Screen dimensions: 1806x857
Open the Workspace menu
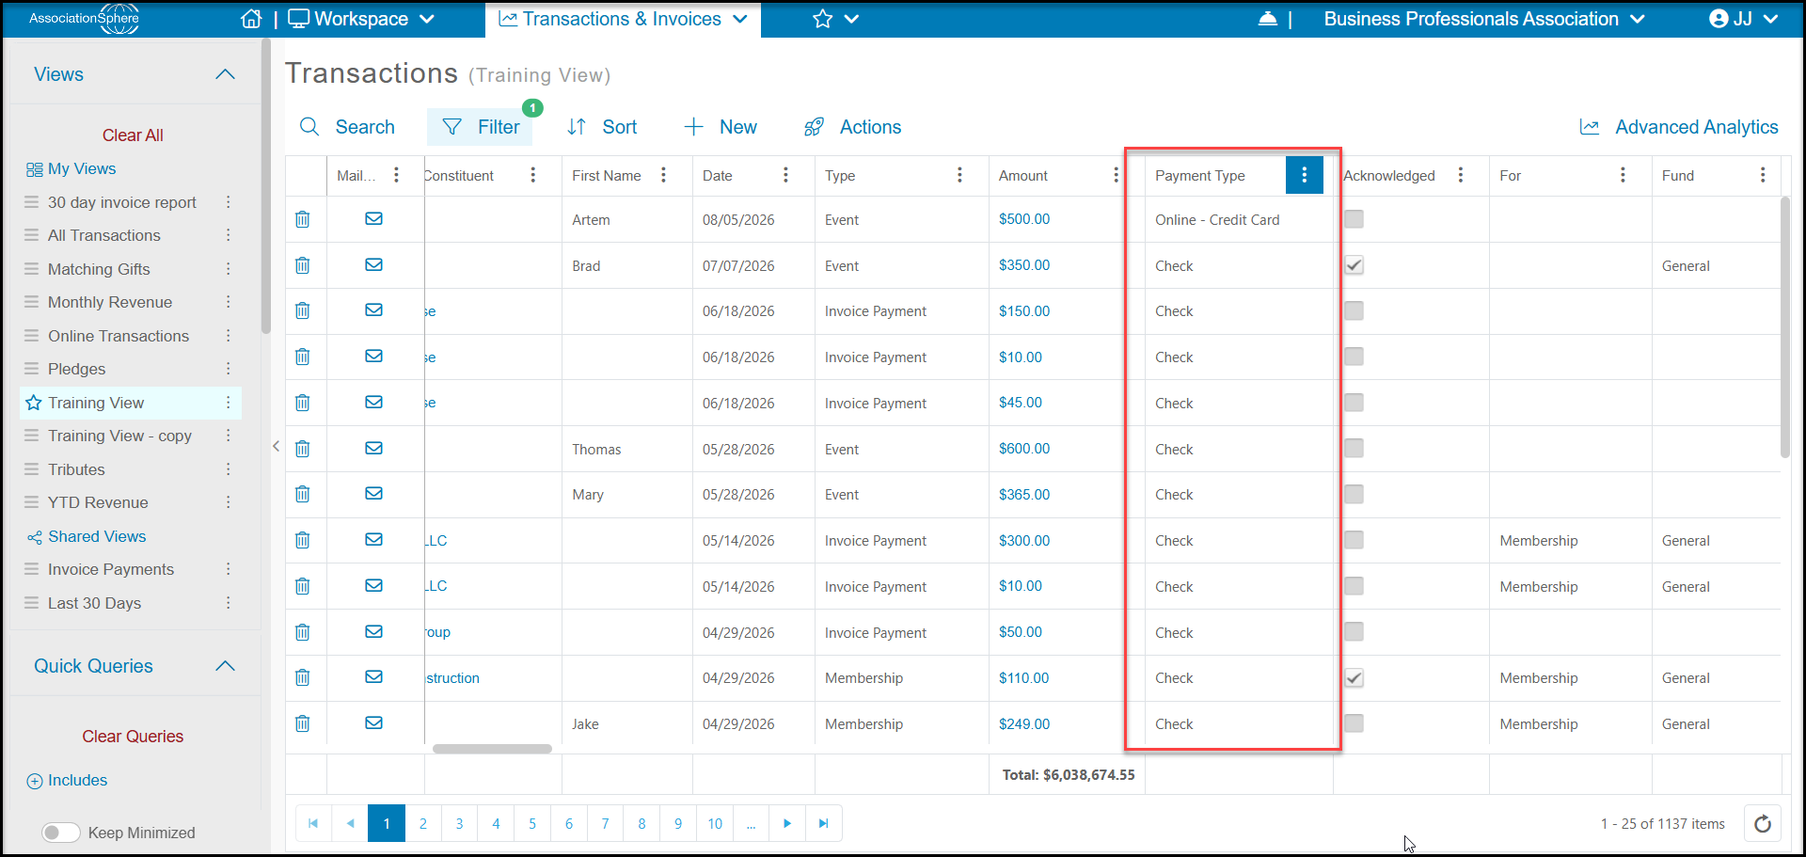(361, 19)
